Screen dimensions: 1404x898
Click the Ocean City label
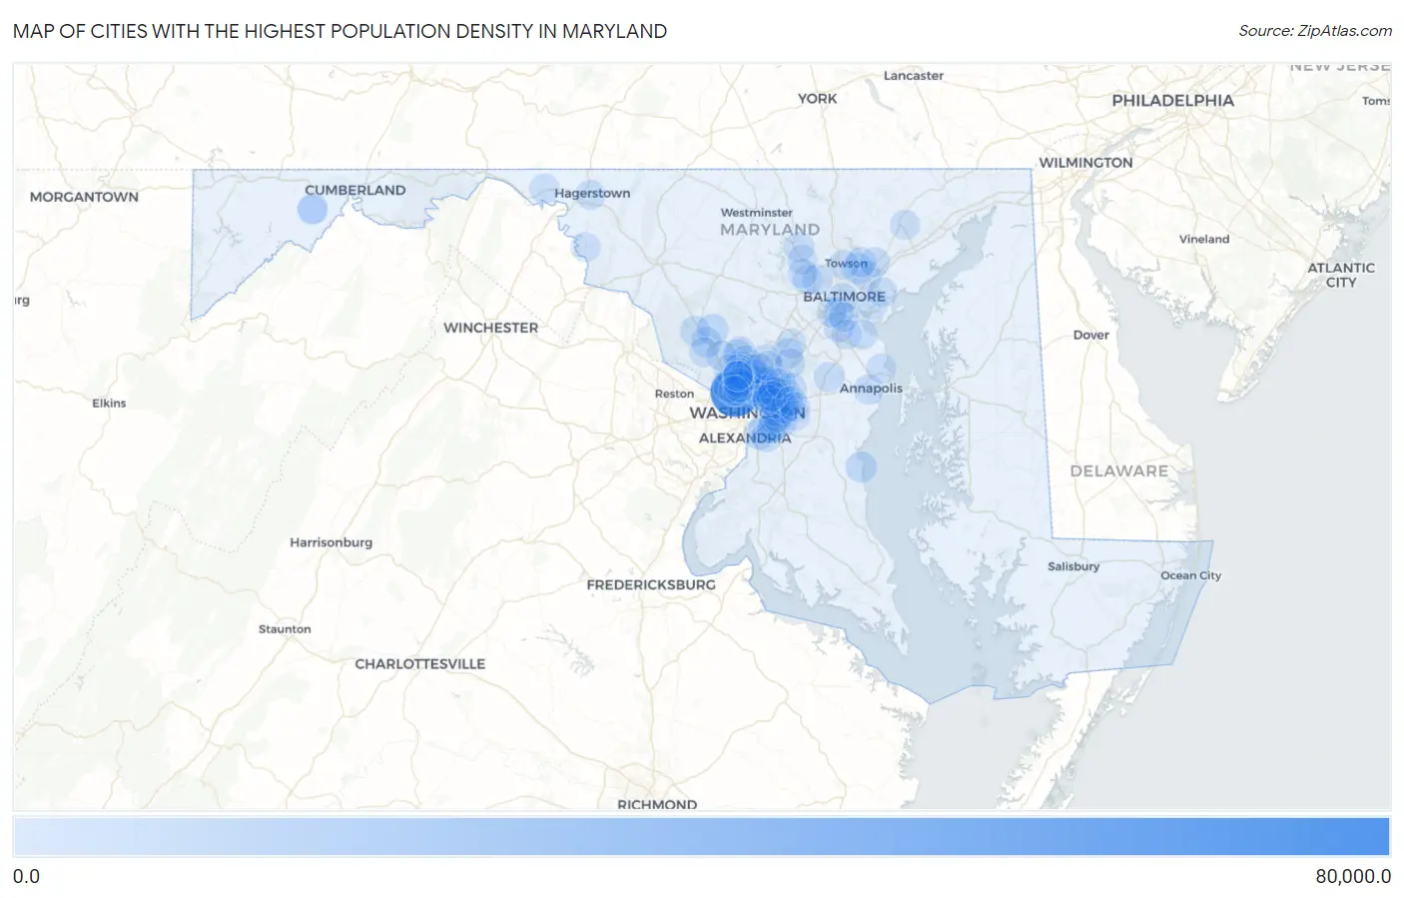point(1190,575)
